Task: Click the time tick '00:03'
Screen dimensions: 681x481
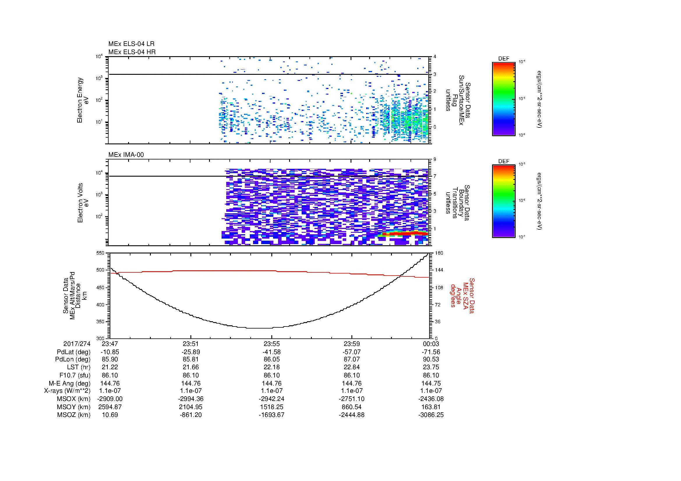Action: tap(431, 344)
